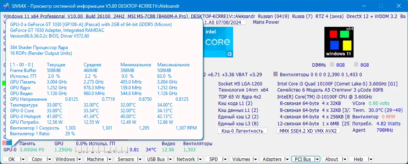This screenshot has width=408, height=164.
Task: Open the SPD button dropdown arrow
Action: pos(226,159)
